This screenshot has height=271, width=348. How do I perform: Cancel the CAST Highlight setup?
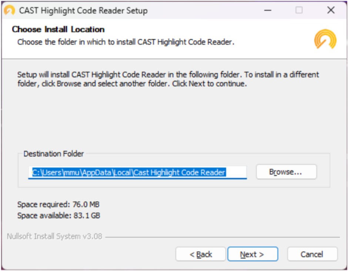point(312,254)
